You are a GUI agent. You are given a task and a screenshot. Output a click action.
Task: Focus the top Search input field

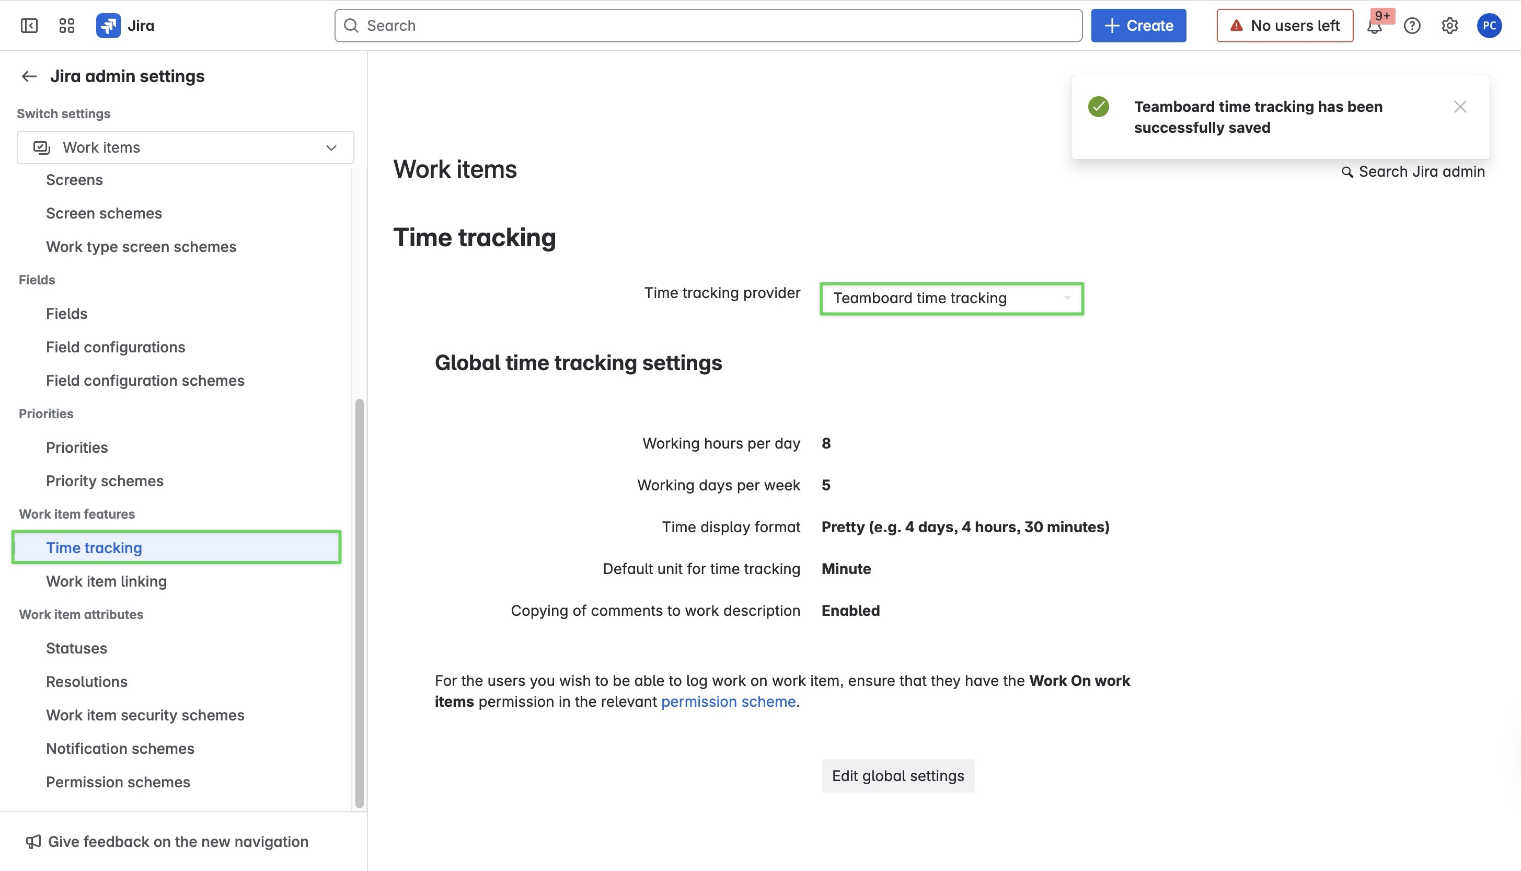coord(708,26)
